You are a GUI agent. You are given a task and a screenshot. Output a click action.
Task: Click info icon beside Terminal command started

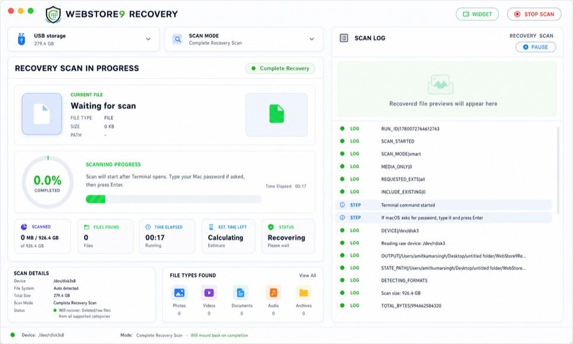click(x=343, y=205)
